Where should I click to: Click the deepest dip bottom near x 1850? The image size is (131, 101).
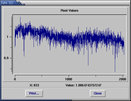click(x=115, y=71)
